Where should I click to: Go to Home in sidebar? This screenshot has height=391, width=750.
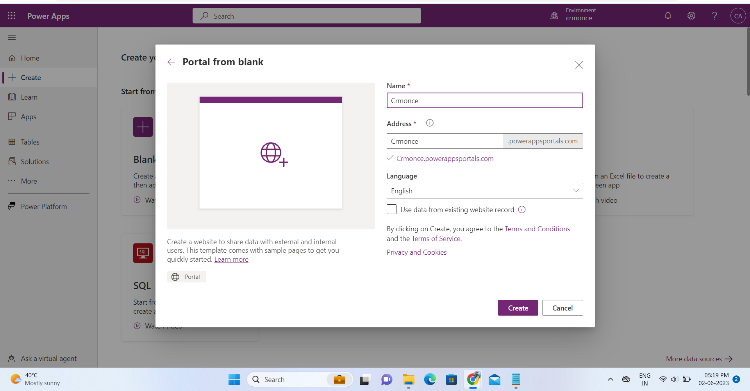coord(48,58)
